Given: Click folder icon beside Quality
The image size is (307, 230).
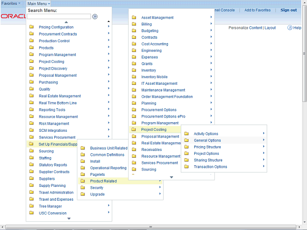Looking at the screenshot, I should tap(31, 89).
